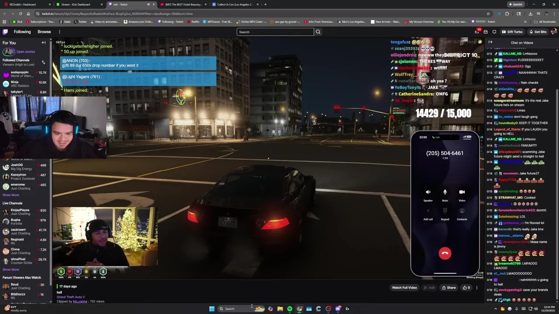Switch to IRLToolkit Dashboard tab
The width and height of the screenshot is (559, 314).
point(26,4)
